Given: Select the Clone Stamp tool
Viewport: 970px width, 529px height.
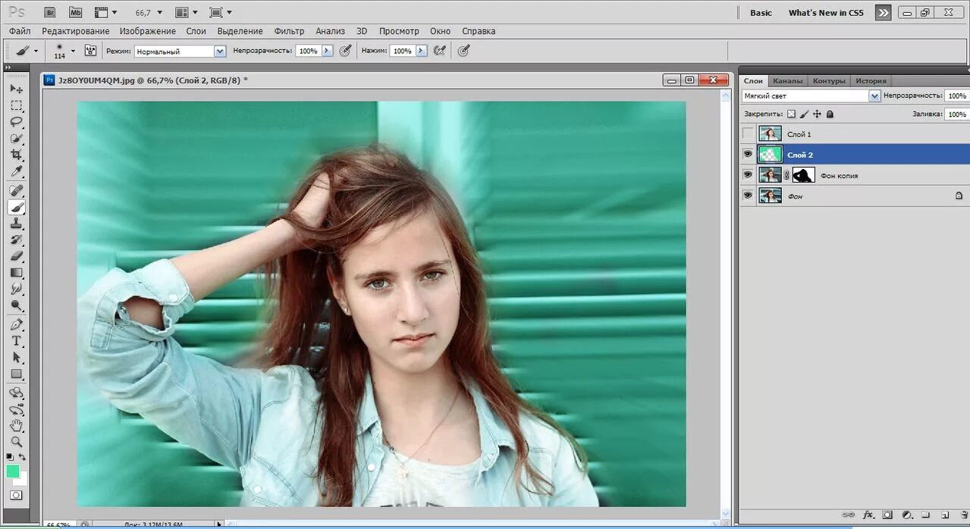Looking at the screenshot, I should pos(16,224).
